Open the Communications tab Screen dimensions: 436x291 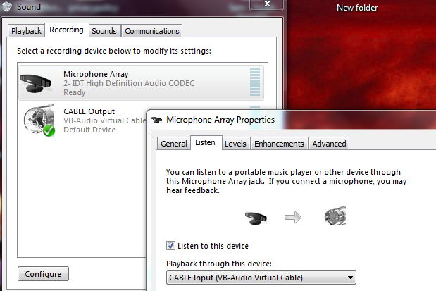pos(152,31)
